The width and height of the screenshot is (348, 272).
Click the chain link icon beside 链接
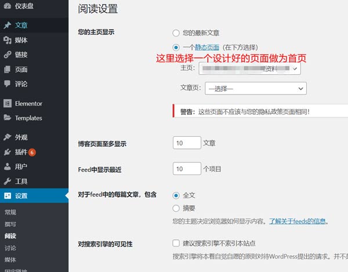click(8, 55)
